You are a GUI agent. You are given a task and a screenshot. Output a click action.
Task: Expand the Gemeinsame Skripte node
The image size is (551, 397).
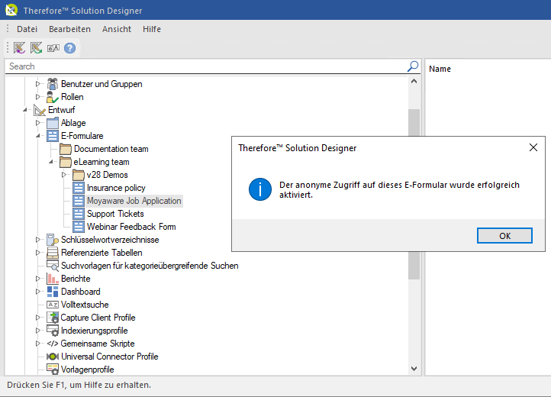tap(37, 344)
